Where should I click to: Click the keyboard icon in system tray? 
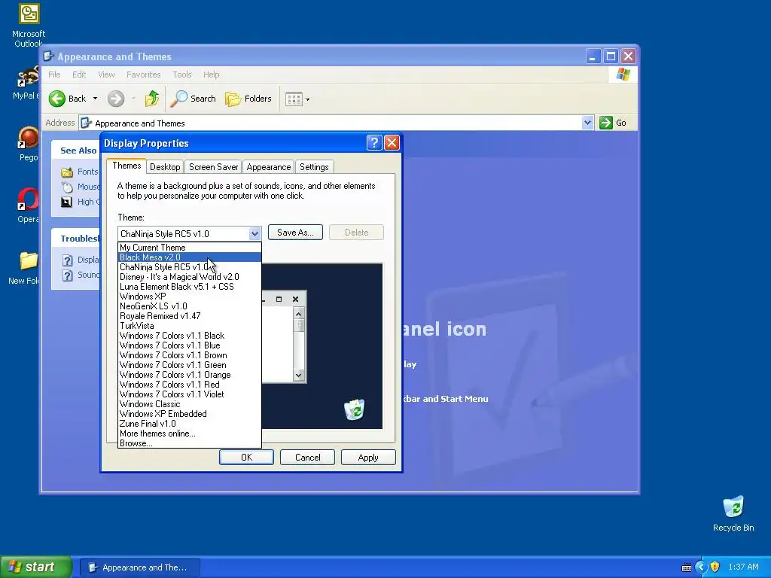[687, 567]
